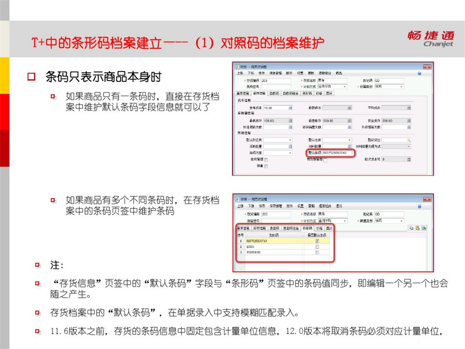Screen dimensions: 465x349
Task: Click magnifier search icon in 默认货位 field
Action: (x=409, y=140)
